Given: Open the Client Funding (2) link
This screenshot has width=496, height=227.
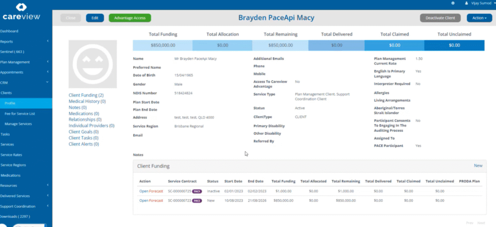Looking at the screenshot, I should tap(86, 96).
